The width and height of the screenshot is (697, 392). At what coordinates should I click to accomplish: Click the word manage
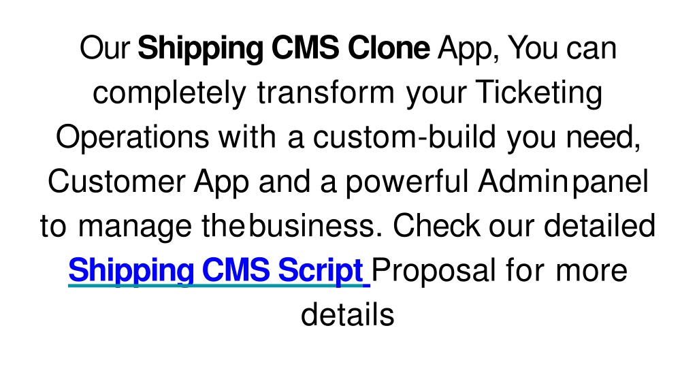(135, 226)
